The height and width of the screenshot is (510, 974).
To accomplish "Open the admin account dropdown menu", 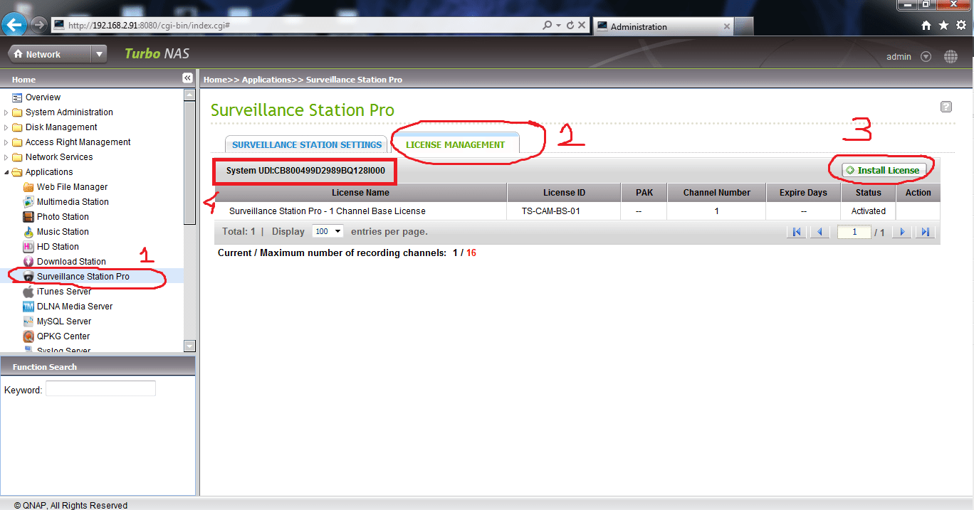I will [926, 57].
